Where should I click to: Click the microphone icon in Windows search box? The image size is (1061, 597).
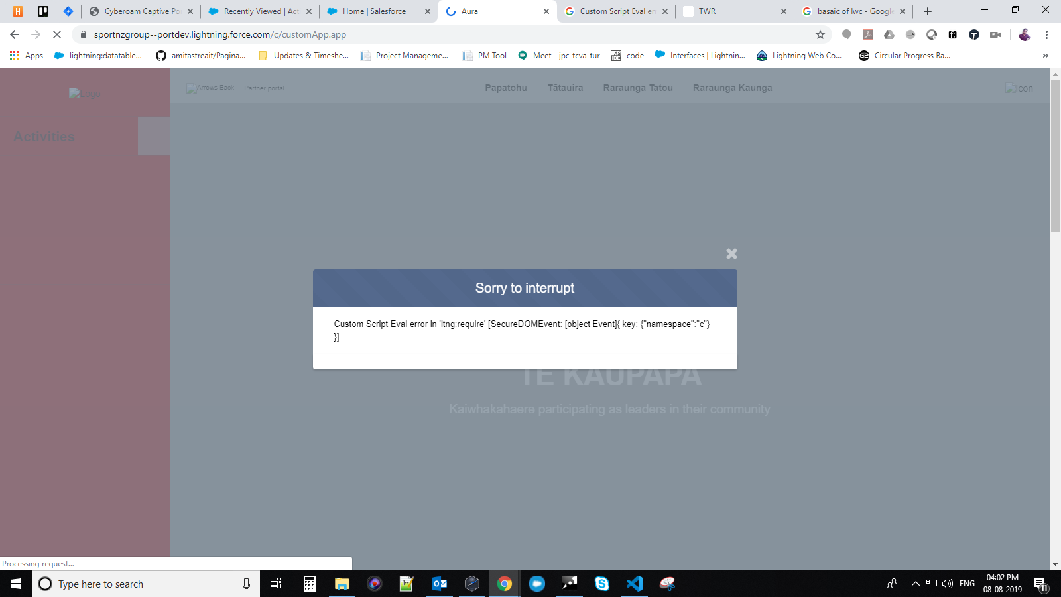click(246, 584)
